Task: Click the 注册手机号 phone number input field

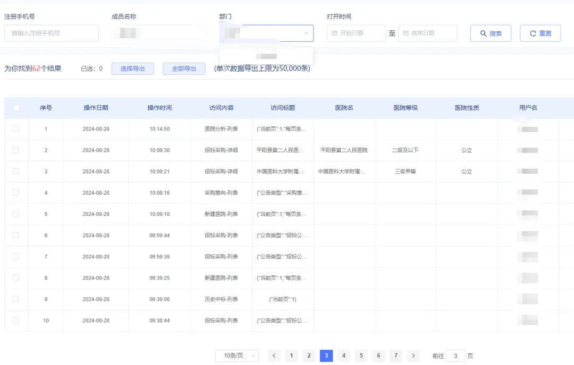Action: point(51,33)
